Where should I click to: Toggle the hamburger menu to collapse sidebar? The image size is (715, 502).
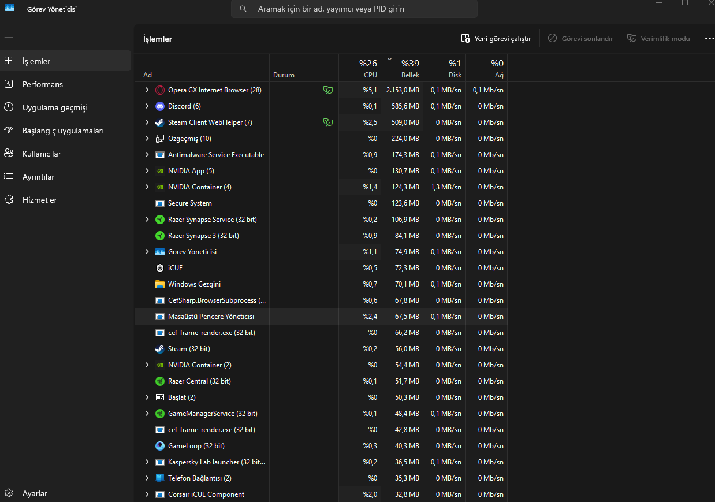pyautogui.click(x=9, y=38)
